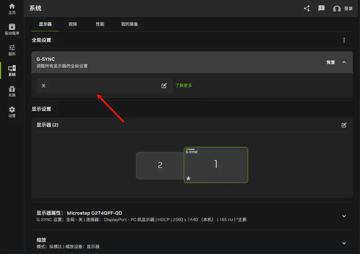Edit the 显示器 (2) layout

point(344,125)
